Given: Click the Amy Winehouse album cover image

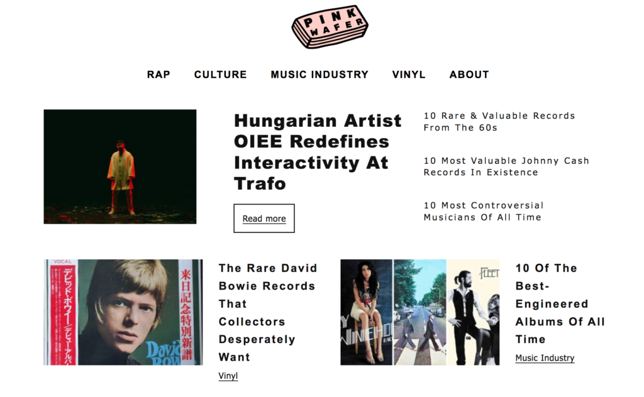Looking at the screenshot, I should pyautogui.click(x=367, y=312).
